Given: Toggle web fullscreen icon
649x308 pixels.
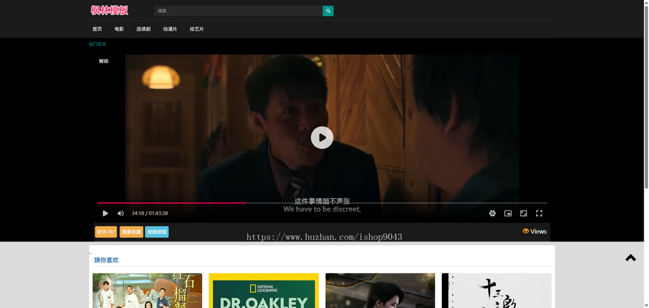Looking at the screenshot, I should click(x=524, y=213).
